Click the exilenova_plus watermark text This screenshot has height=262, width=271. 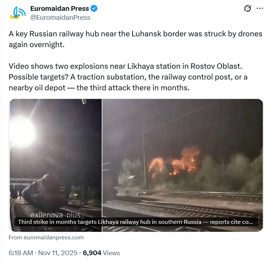(55, 215)
